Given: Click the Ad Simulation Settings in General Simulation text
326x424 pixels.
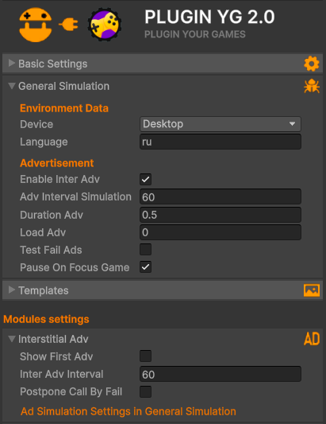Looking at the screenshot, I should (x=128, y=411).
